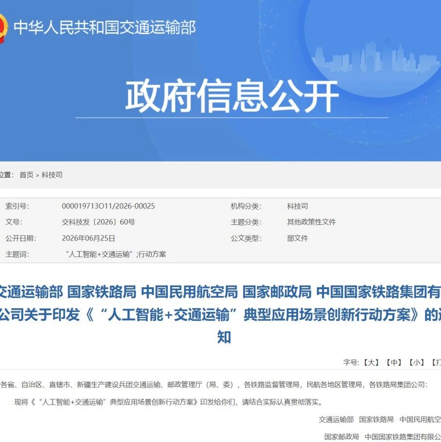Go to 首页 in the breadcrumb
Screen dimensions: 441x442
(26, 175)
